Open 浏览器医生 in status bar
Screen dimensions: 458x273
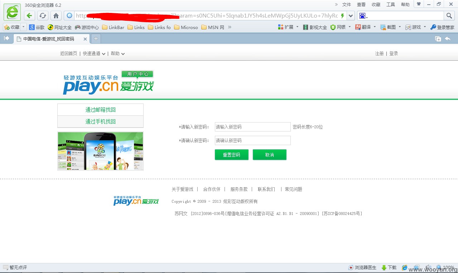click(362, 267)
